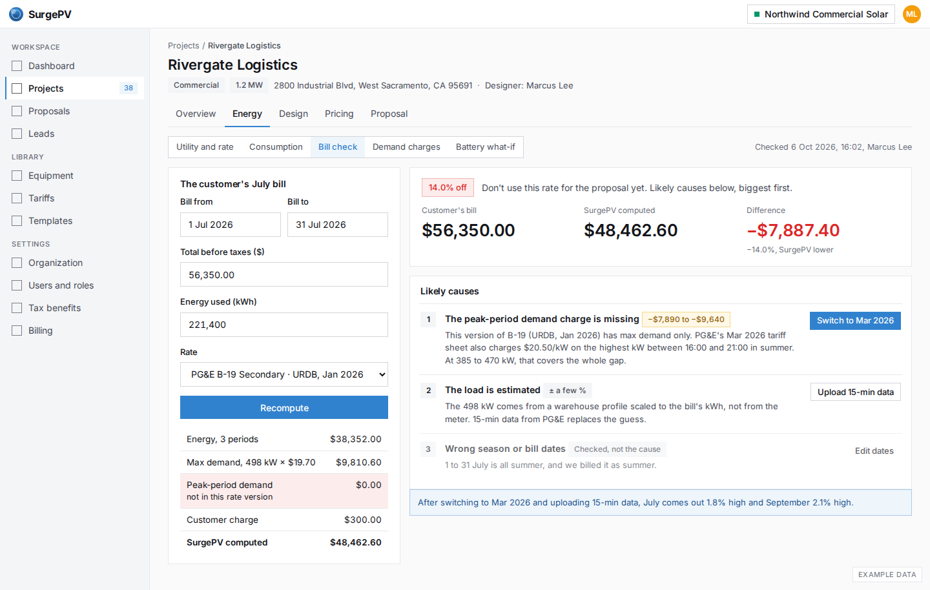Open the Northwind Commercial Solar organization switcher
Image resolution: width=930 pixels, height=590 pixels.
pyautogui.click(x=821, y=14)
